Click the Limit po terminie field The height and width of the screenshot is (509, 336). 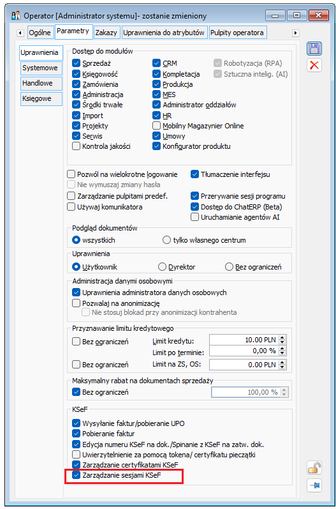click(x=244, y=351)
